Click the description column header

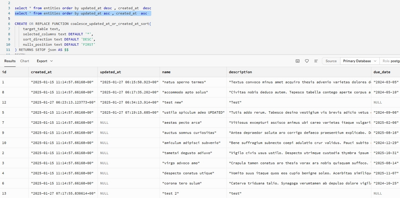pos(240,72)
